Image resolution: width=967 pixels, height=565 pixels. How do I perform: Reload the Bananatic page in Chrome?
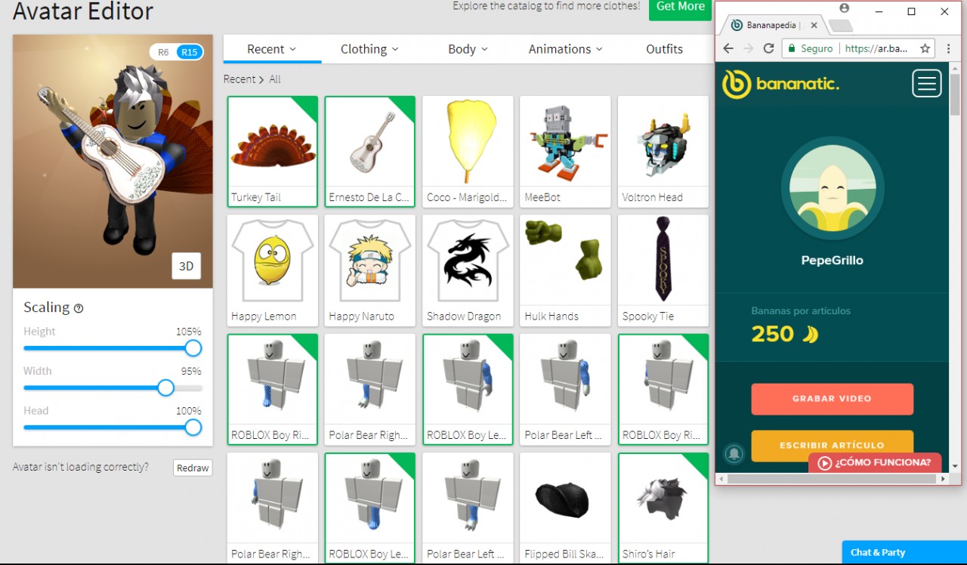[769, 48]
